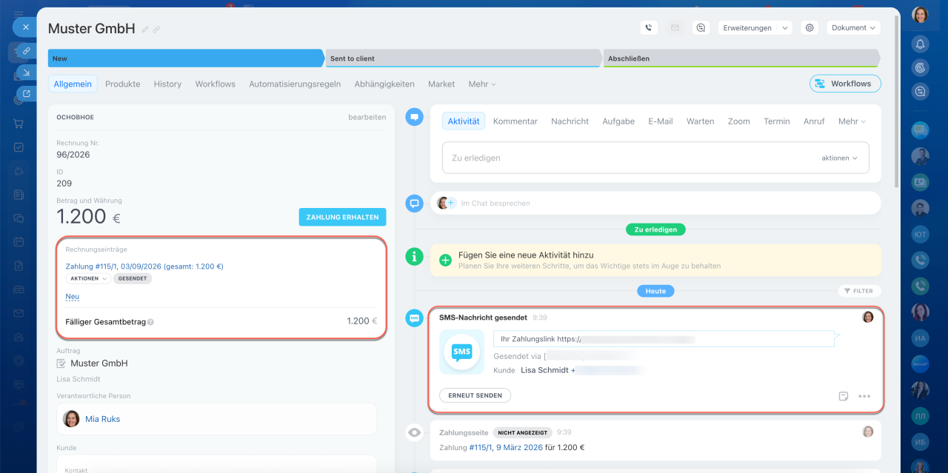
Task: Open the Mia Ruks profile link
Action: [x=102, y=419]
